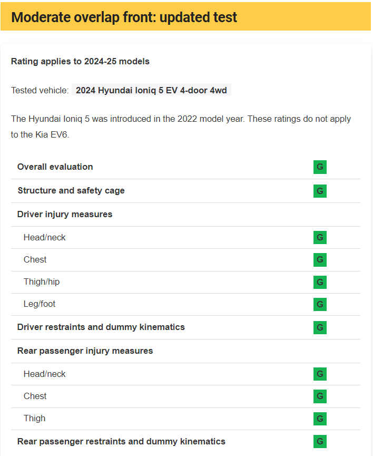The image size is (373, 456).
Task: Click the Overall evaluation row label
Action: 55,167
